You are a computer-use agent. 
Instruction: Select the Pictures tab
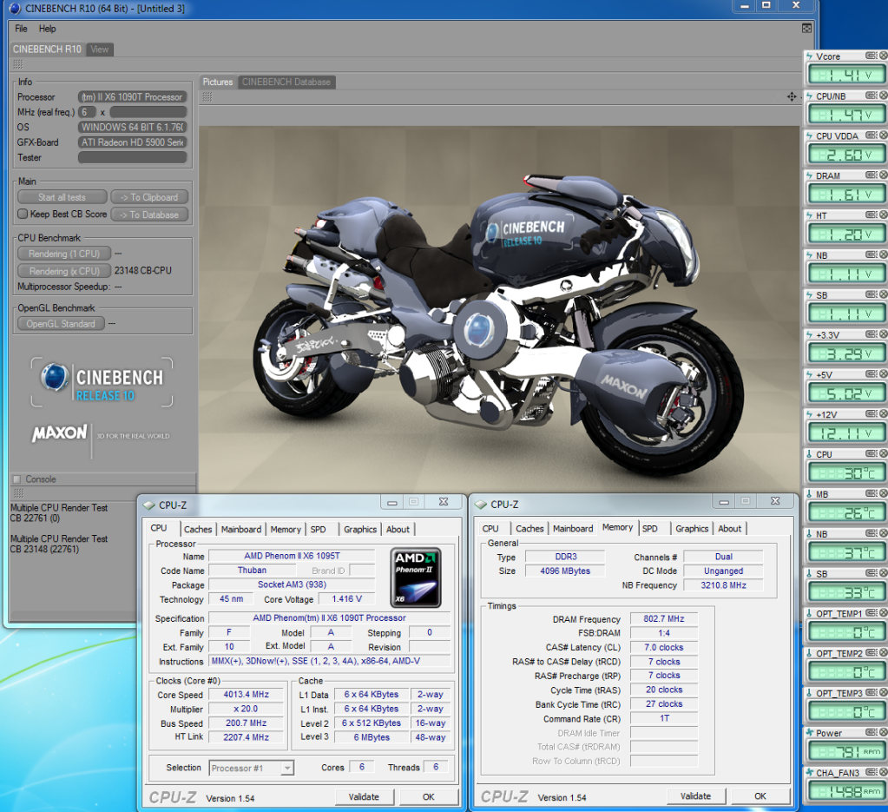point(218,83)
